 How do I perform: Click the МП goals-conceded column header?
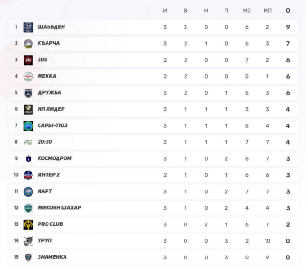coord(267,11)
